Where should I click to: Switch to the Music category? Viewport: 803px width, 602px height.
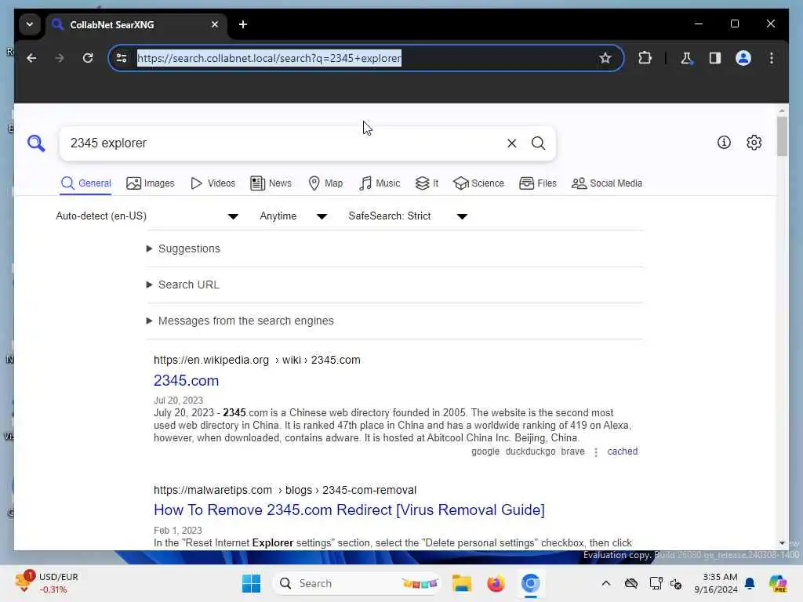(380, 183)
